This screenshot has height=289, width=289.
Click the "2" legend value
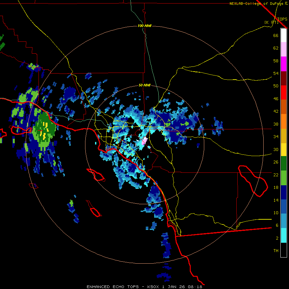pyautogui.click(x=277, y=238)
